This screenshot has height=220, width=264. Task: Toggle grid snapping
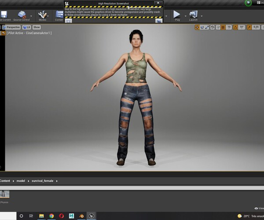tap(223, 27)
